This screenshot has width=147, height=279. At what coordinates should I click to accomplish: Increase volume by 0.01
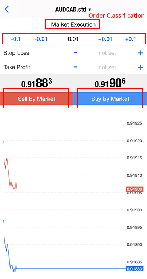[x=105, y=39]
